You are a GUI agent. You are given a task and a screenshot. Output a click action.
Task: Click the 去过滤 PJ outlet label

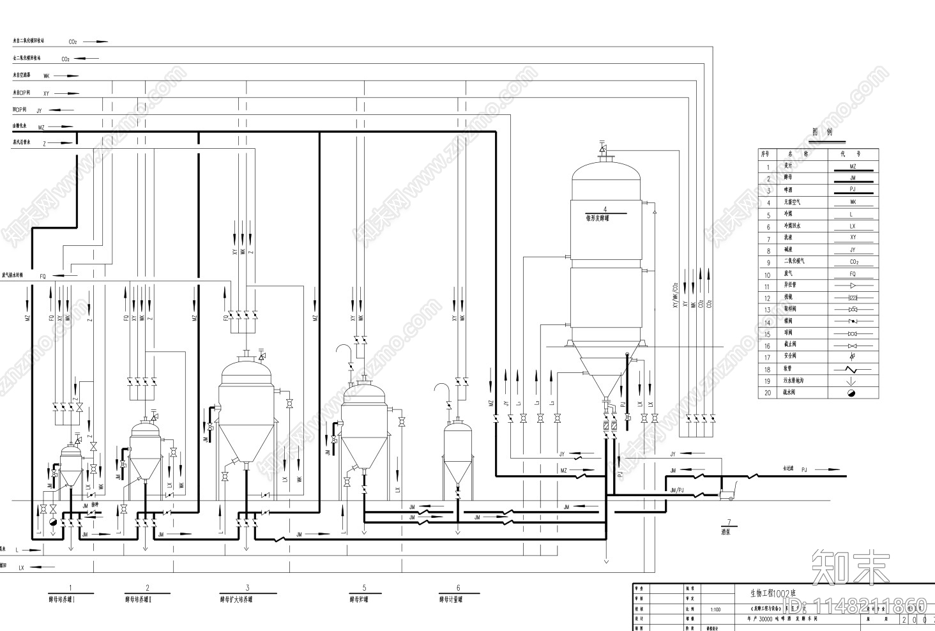coord(794,469)
